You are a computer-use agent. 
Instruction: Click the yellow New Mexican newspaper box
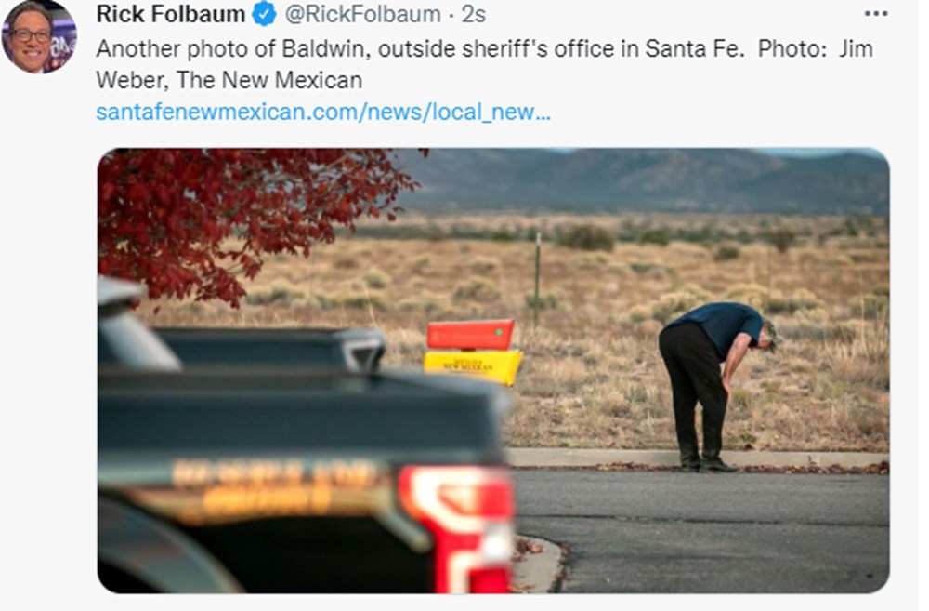(473, 366)
